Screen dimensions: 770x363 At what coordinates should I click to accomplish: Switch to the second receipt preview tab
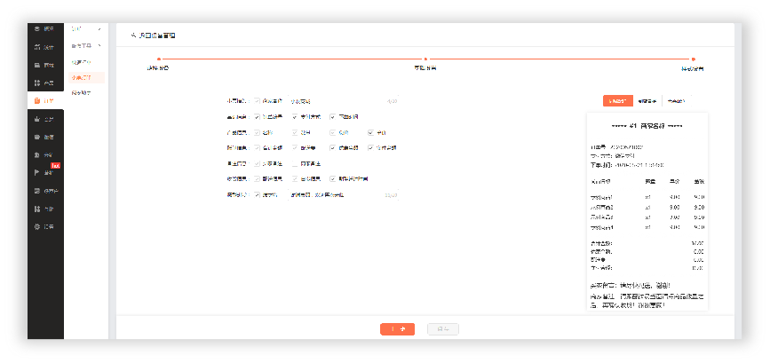point(647,101)
